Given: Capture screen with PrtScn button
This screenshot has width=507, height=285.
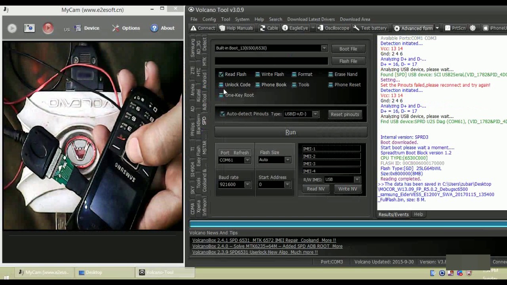Looking at the screenshot, I should (x=455, y=28).
